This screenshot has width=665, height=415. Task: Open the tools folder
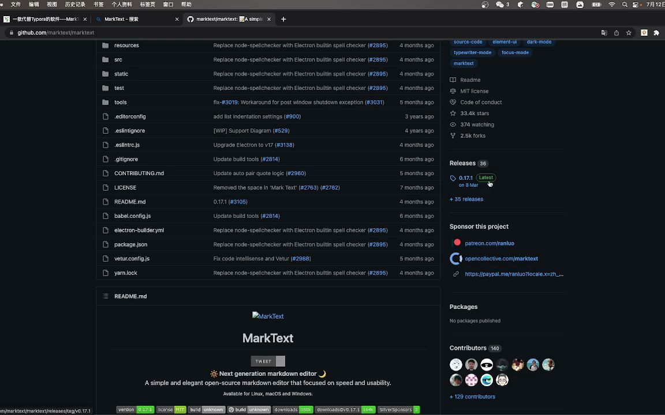click(121, 102)
